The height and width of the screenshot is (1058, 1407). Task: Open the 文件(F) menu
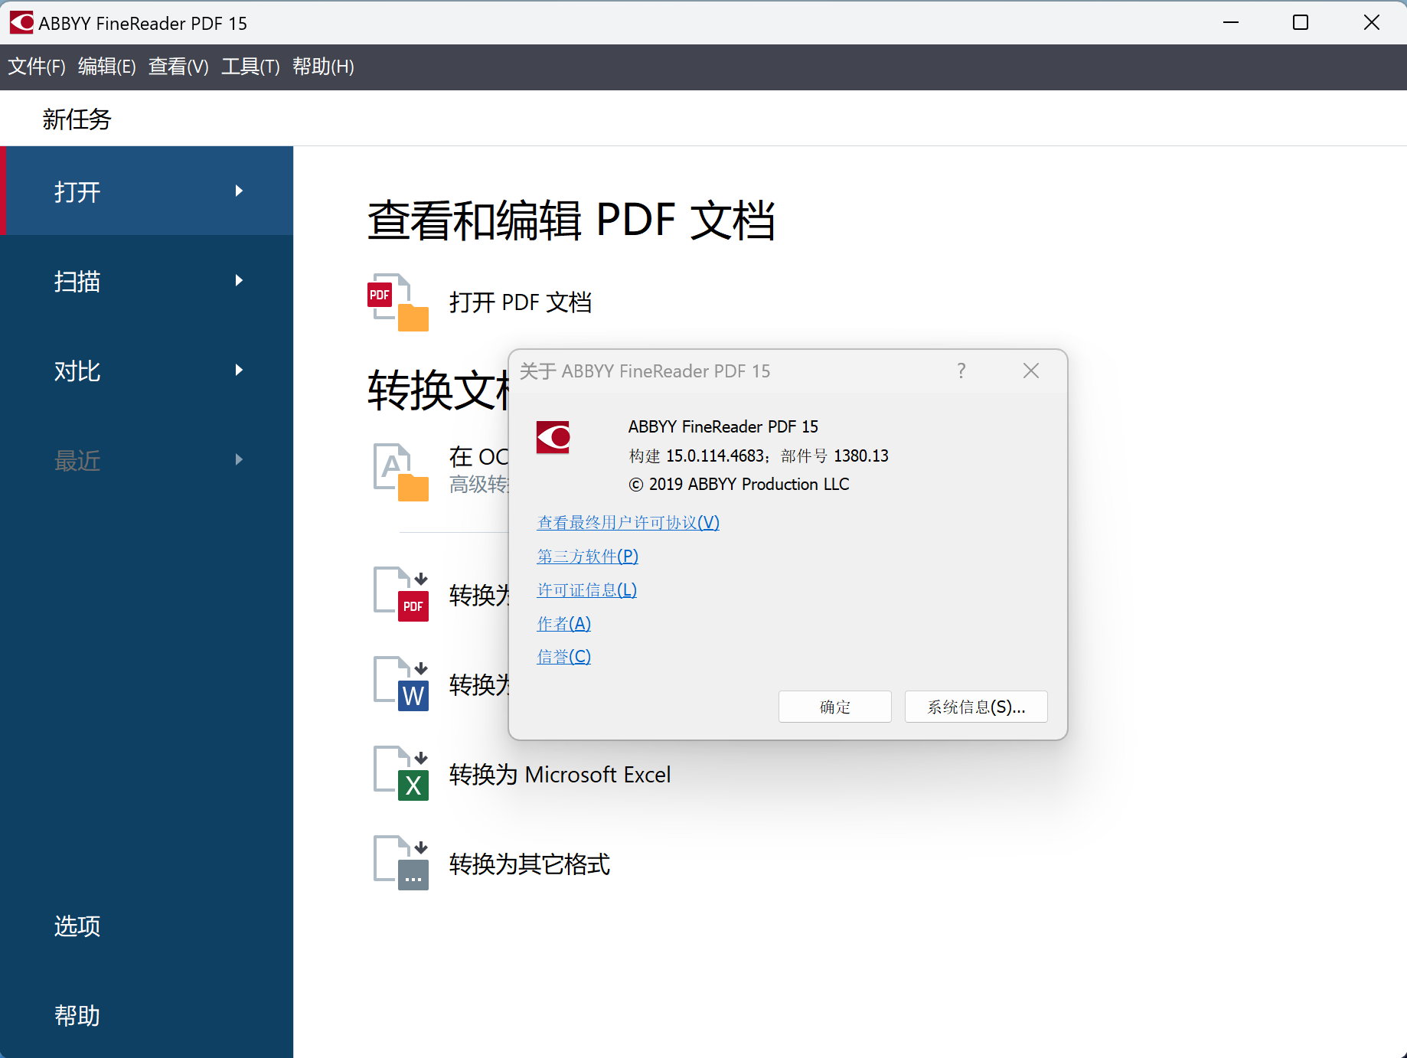pyautogui.click(x=37, y=67)
